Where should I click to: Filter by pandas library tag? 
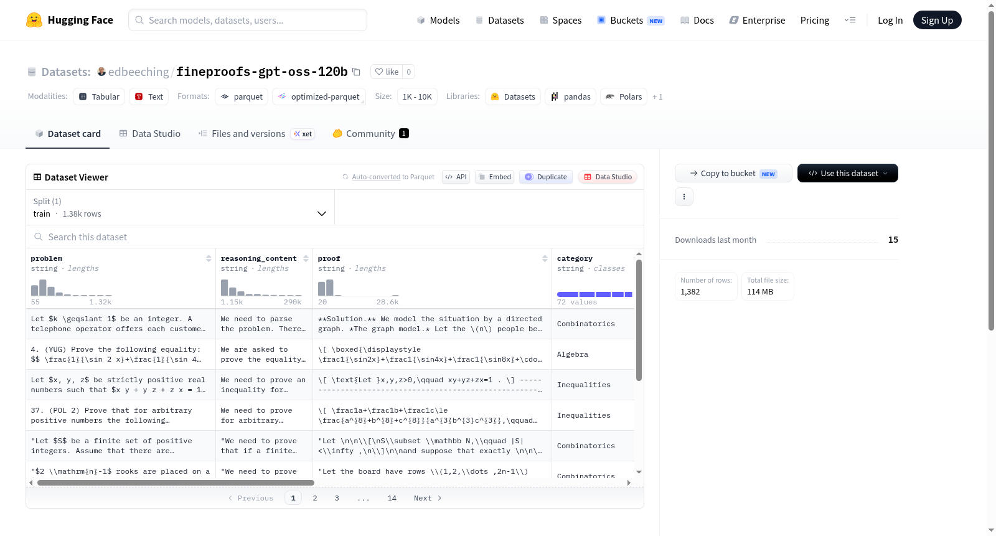[x=571, y=96]
